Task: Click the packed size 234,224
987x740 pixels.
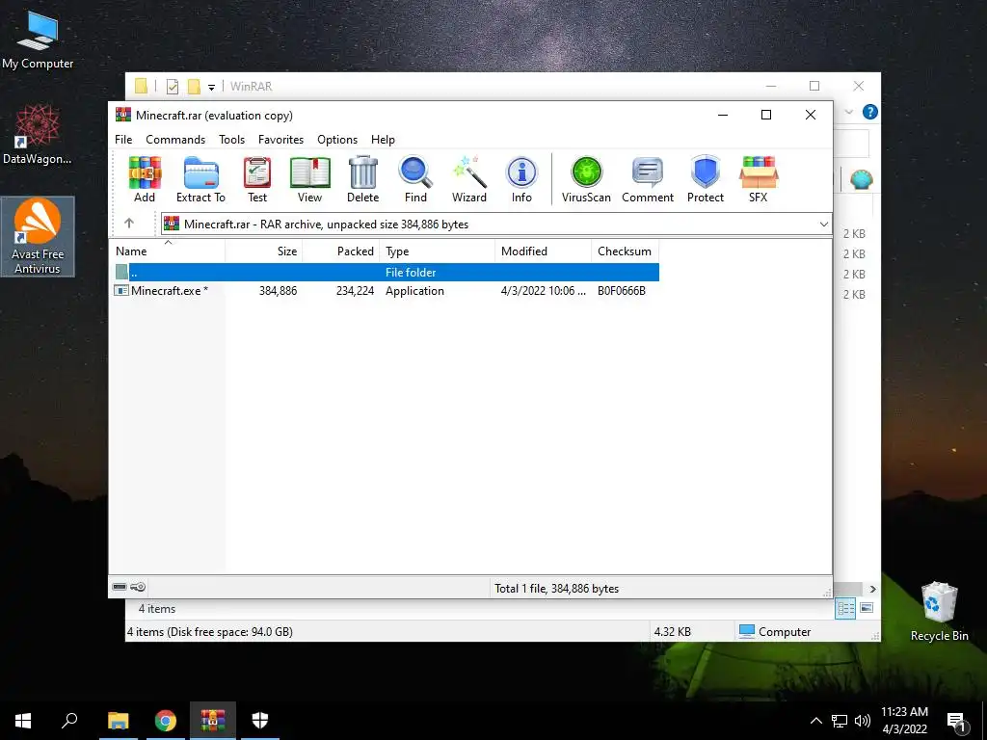Action: (355, 291)
